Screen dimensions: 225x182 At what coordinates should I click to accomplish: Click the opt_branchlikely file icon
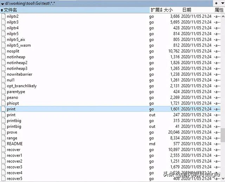4,86
